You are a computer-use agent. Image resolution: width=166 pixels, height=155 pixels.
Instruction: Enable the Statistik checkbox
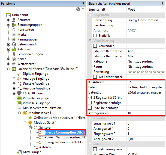pyautogui.click(x=95, y=36)
